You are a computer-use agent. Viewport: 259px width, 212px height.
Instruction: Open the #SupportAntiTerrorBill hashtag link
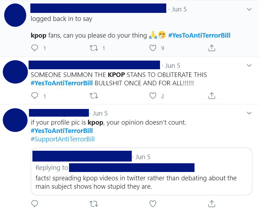click(x=62, y=139)
